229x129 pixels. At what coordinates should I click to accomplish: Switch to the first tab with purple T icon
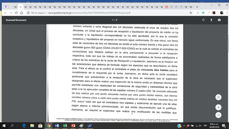point(6,7)
